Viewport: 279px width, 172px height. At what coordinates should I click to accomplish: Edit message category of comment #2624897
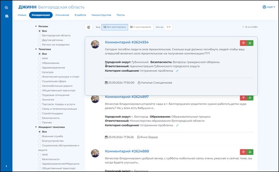177,126
